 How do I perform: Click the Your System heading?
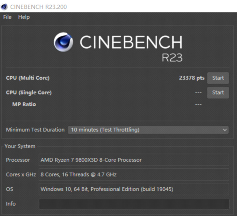click(x=20, y=146)
